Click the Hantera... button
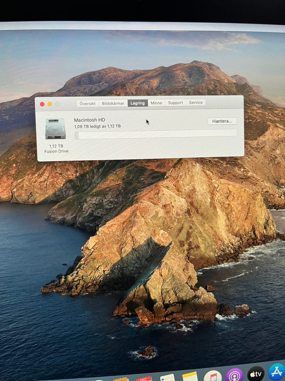Viewport: 285px width, 381px height. pyautogui.click(x=222, y=121)
